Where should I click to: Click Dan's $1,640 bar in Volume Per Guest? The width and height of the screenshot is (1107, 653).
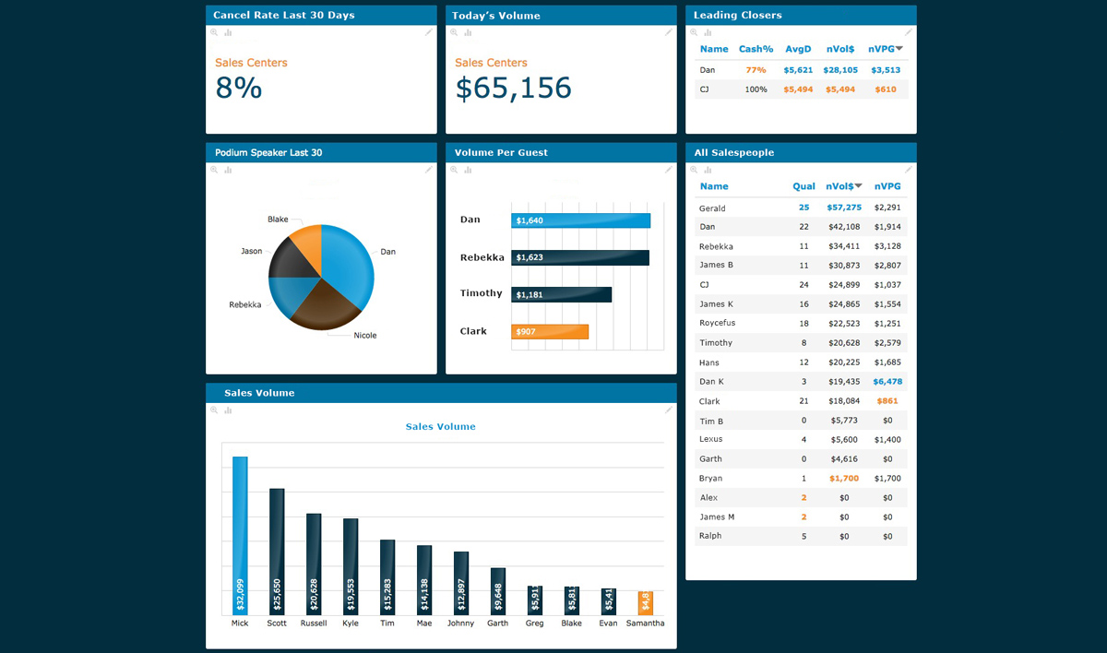pyautogui.click(x=581, y=220)
